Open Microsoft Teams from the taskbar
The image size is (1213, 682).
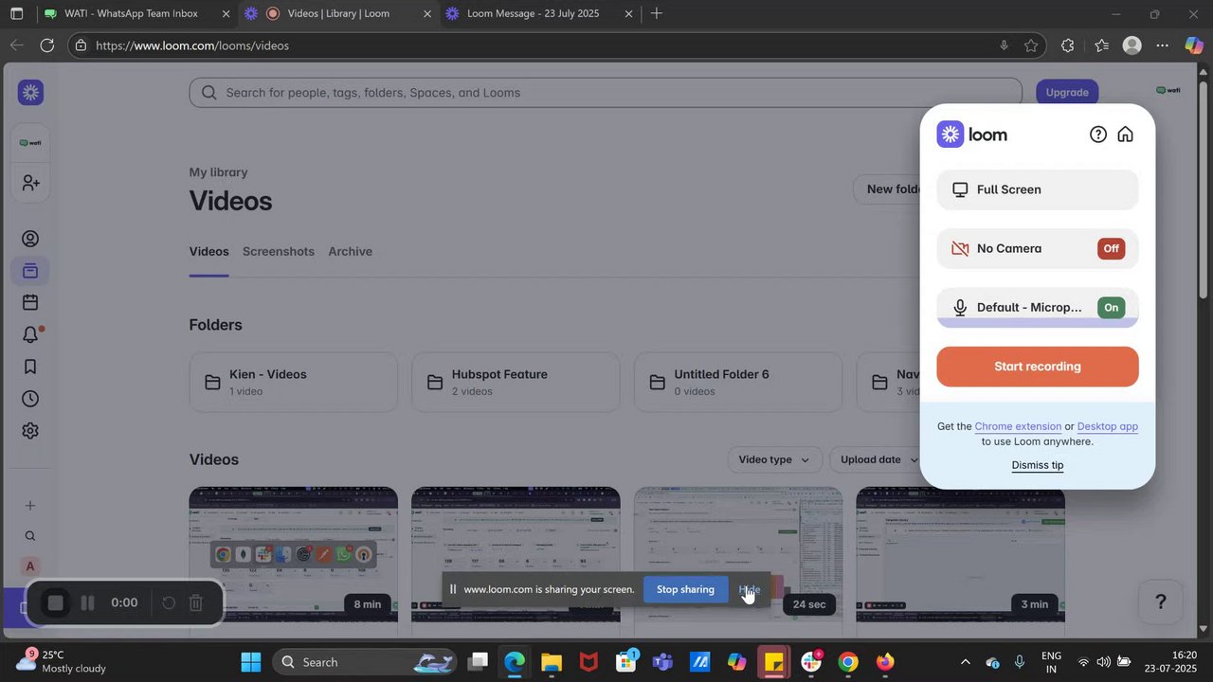662,662
